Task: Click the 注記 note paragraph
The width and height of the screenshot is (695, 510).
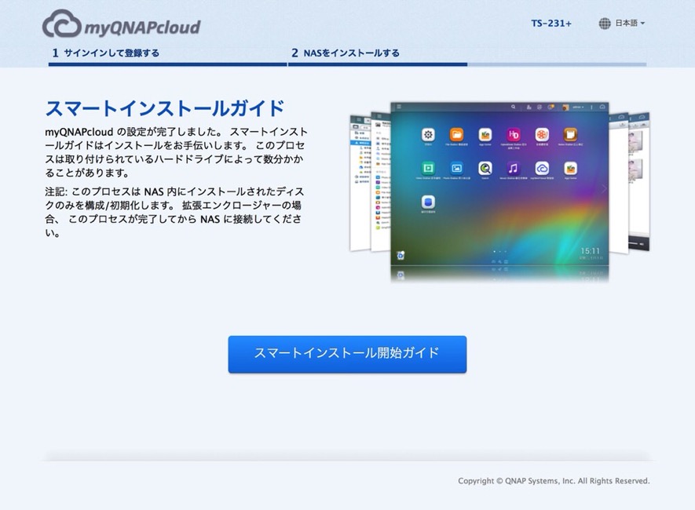Action: pyautogui.click(x=174, y=212)
